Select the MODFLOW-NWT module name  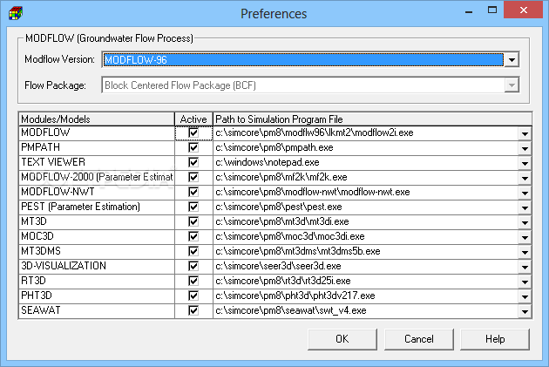click(x=97, y=193)
